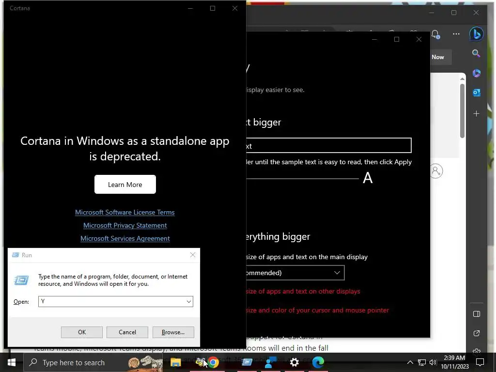This screenshot has height=372, width=496.
Task: Open Microsoft Services Agreement link
Action: coord(125,238)
